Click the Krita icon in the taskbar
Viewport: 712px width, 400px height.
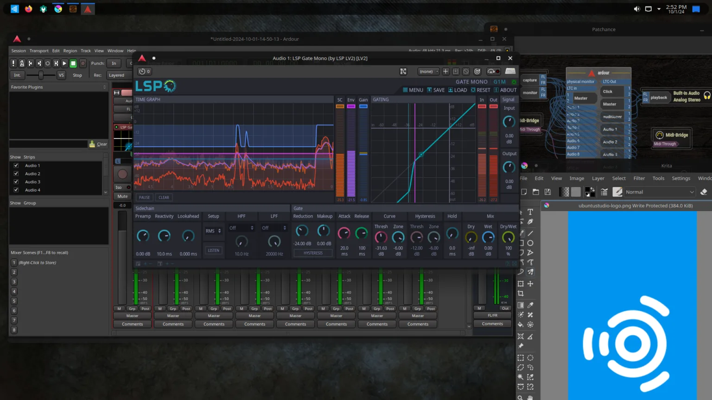coord(58,8)
